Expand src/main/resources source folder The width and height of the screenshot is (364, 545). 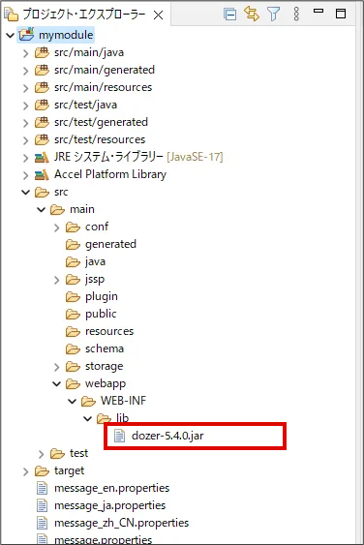tap(26, 88)
